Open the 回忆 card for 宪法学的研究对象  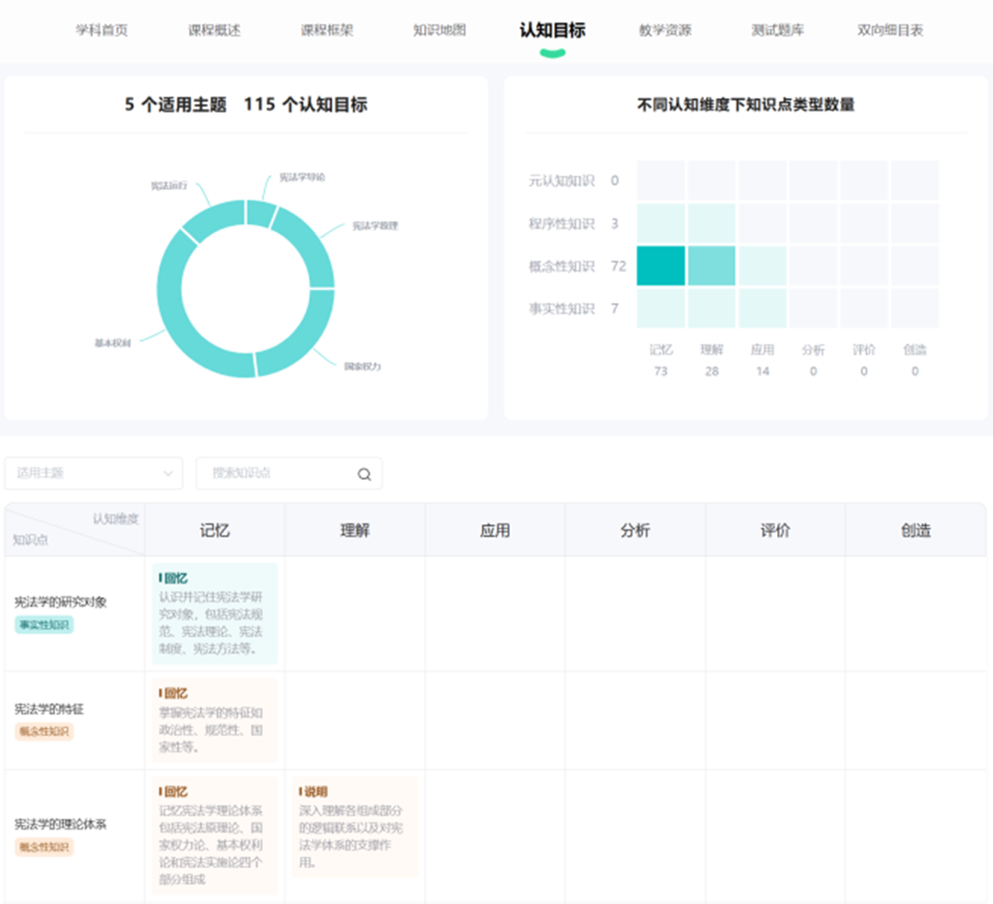214,614
